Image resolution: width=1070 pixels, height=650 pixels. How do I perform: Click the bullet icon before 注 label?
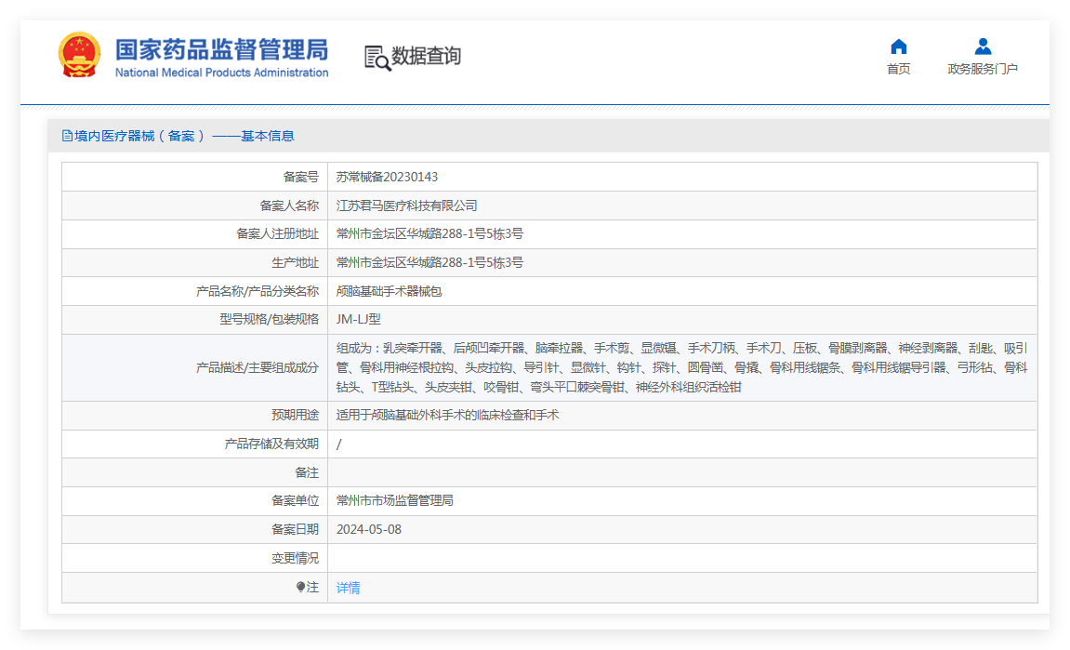(300, 587)
